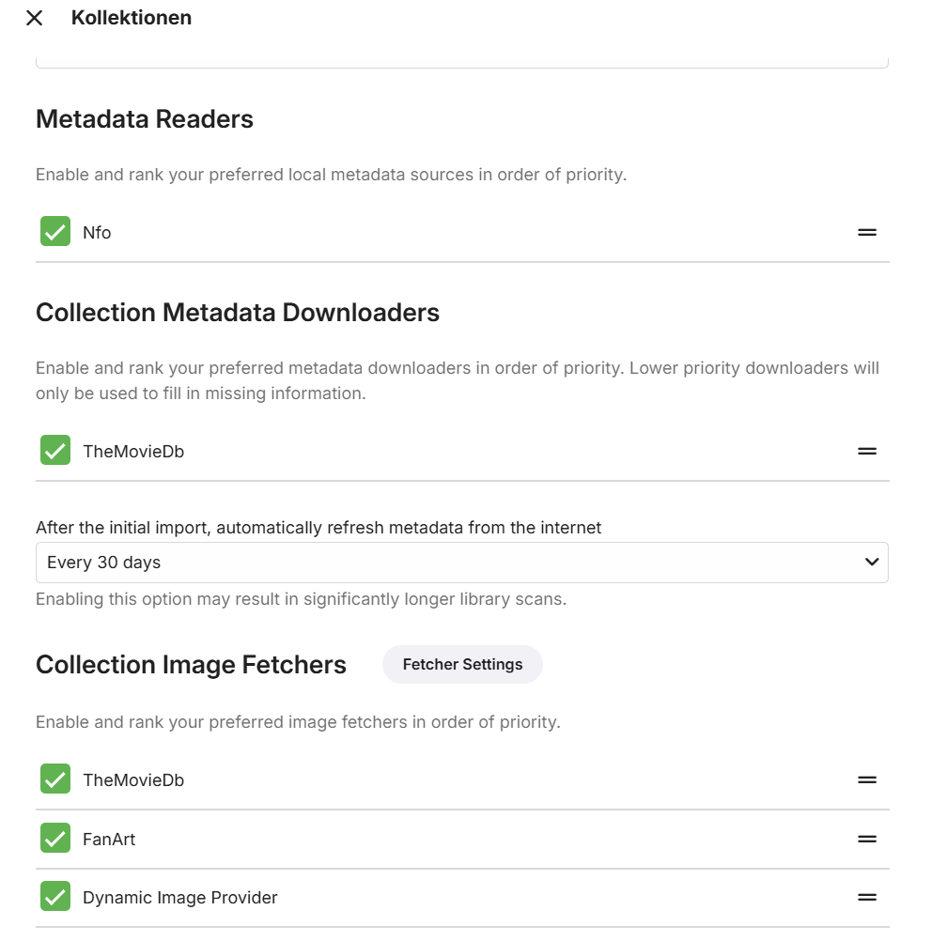Viewport: 931px width, 941px height.
Task: Uncheck the Nfo metadata reader
Action: pyautogui.click(x=55, y=232)
